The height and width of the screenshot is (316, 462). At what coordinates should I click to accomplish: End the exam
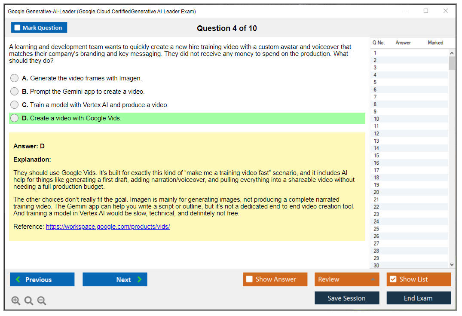(419, 298)
